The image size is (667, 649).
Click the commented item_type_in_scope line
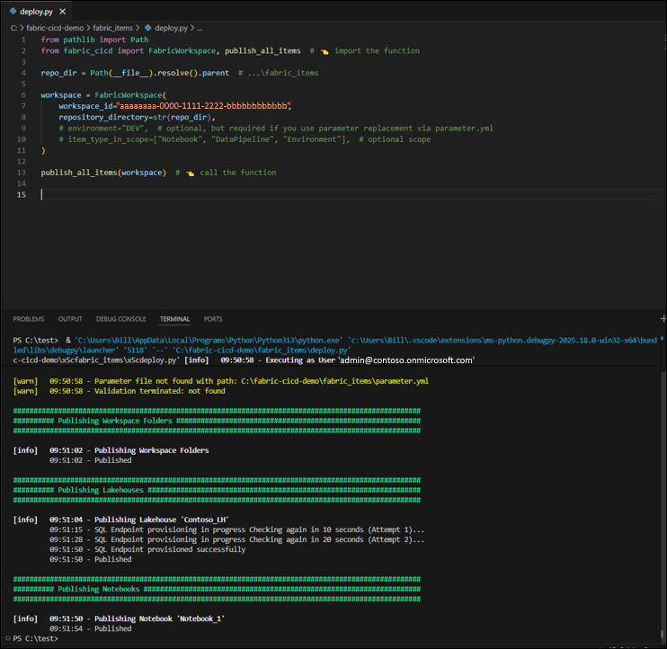tap(245, 139)
